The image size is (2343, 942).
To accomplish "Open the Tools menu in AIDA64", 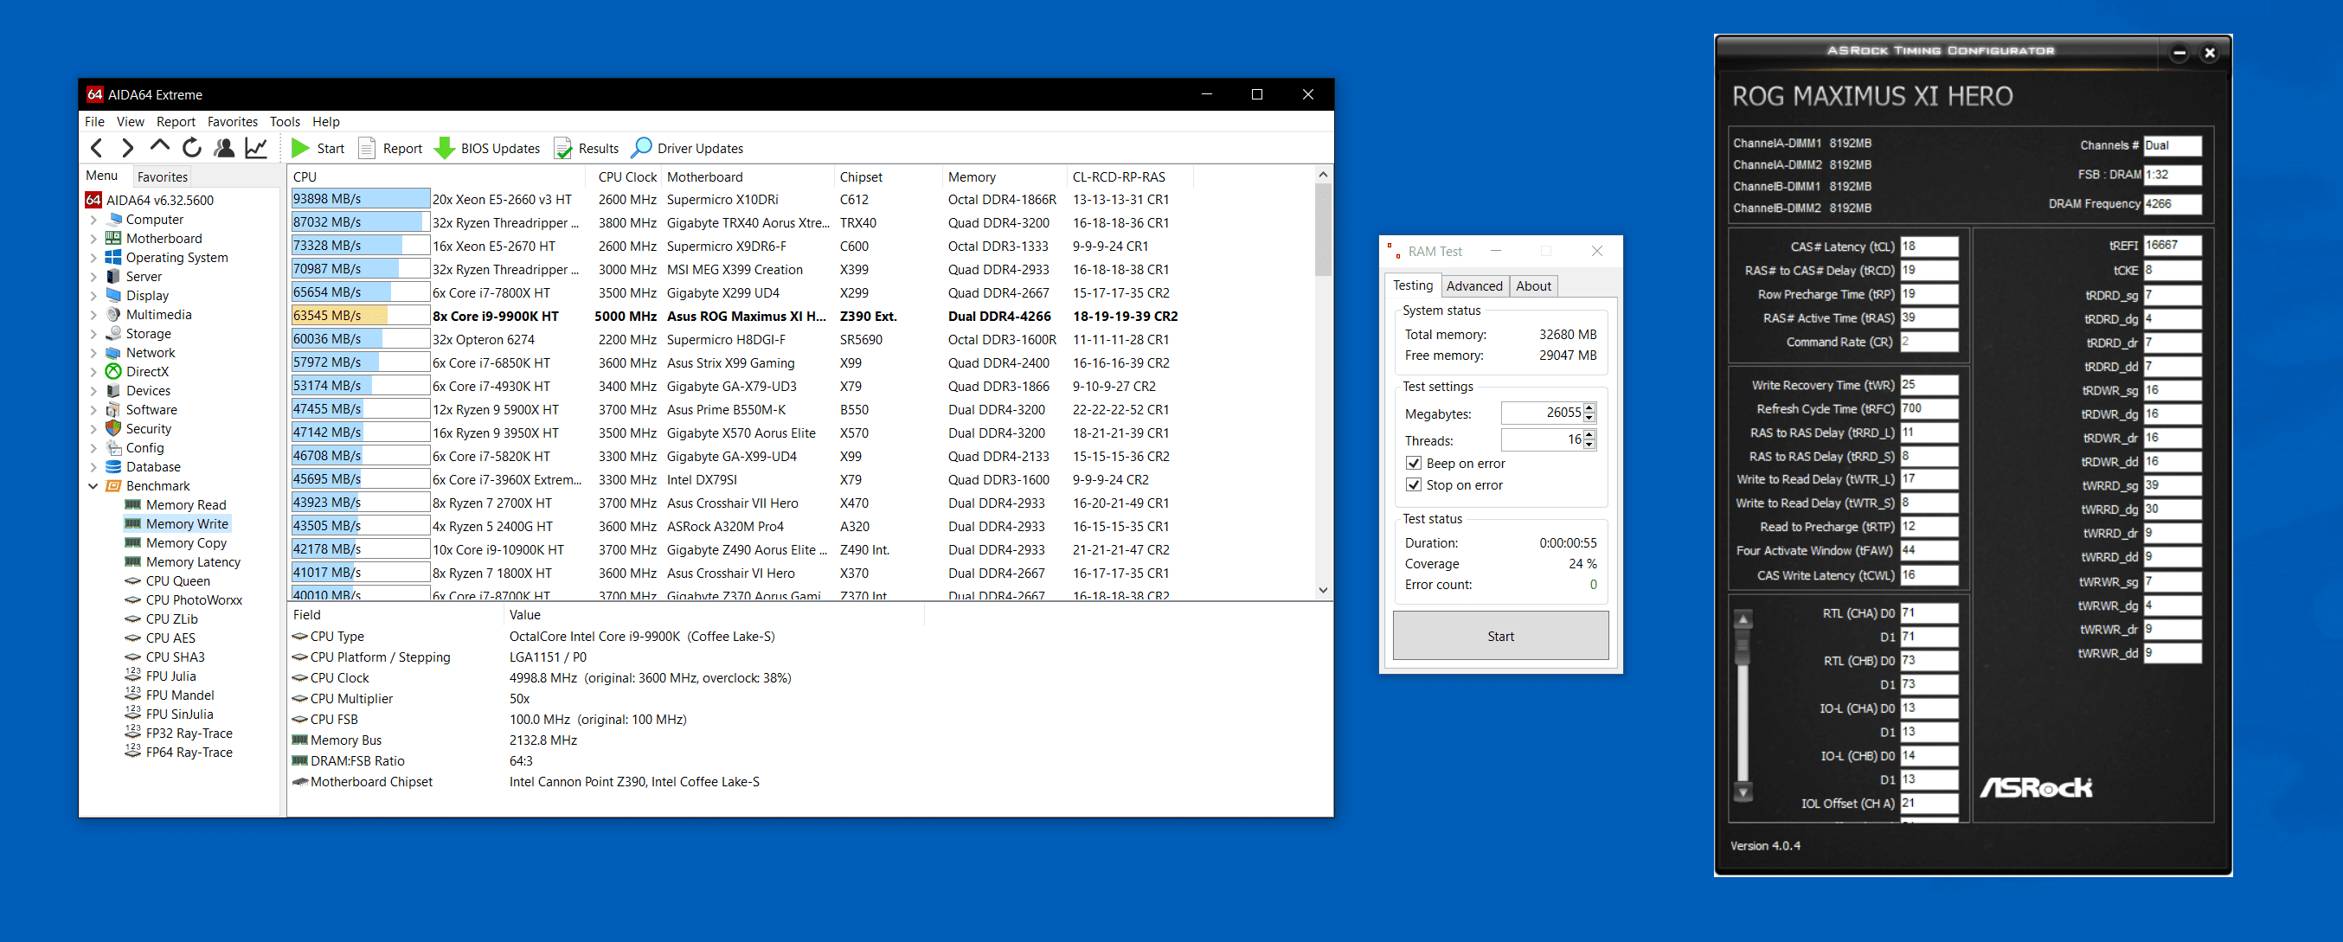I will 285,122.
